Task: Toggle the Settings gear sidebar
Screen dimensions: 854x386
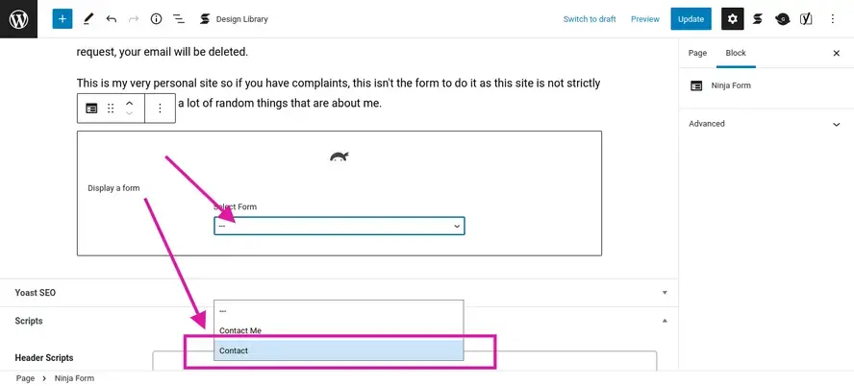Action: 733,18
